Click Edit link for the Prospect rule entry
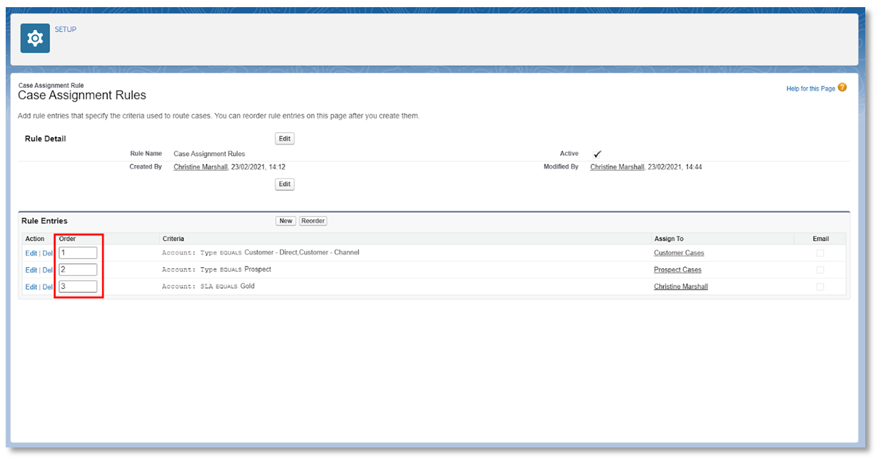 tap(31, 270)
